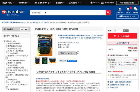Screen dimensions: 140x92
Task: Open My Page via the person icon
Action: [120, 9]
